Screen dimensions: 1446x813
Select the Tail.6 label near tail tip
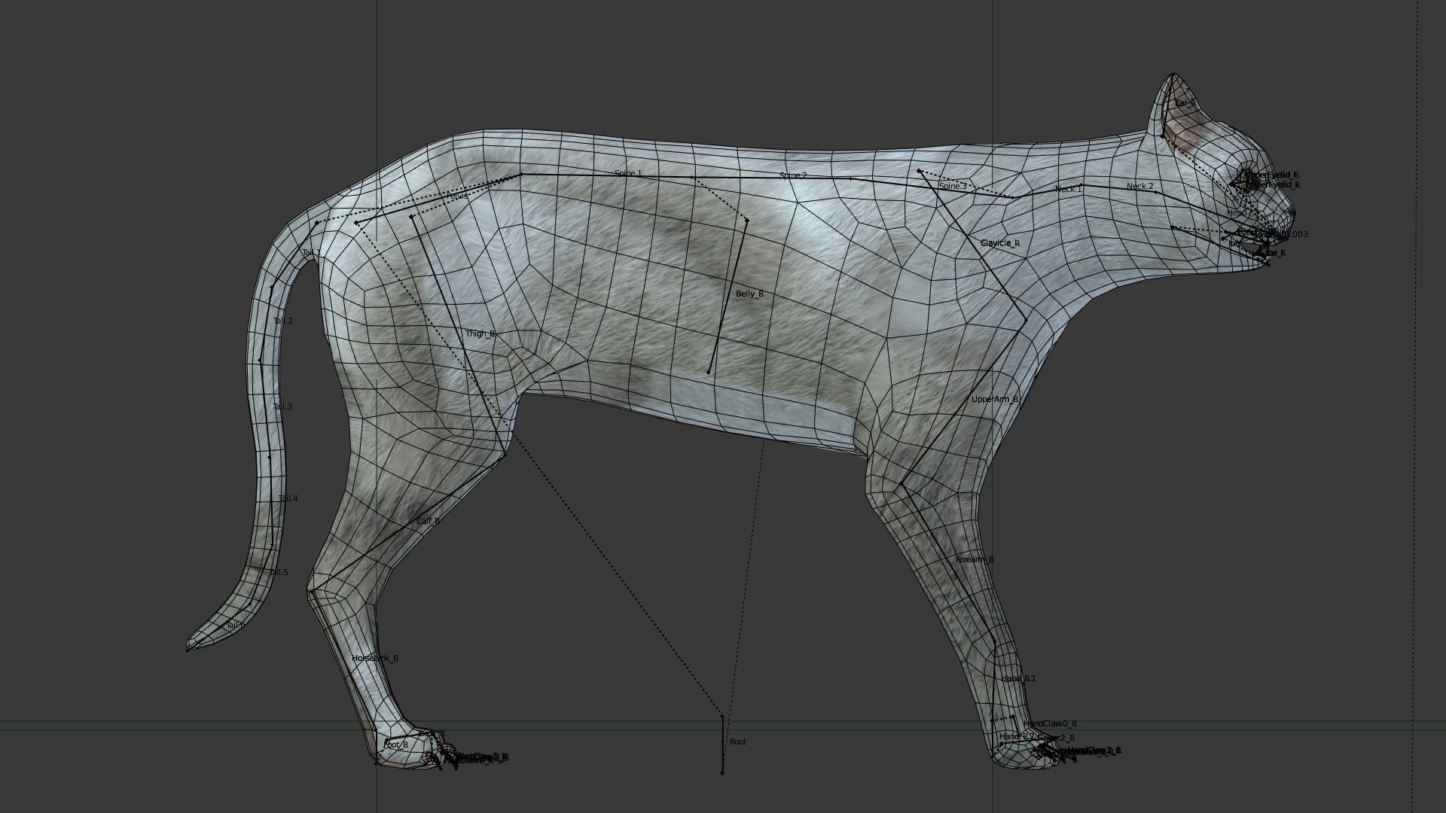tap(236, 626)
